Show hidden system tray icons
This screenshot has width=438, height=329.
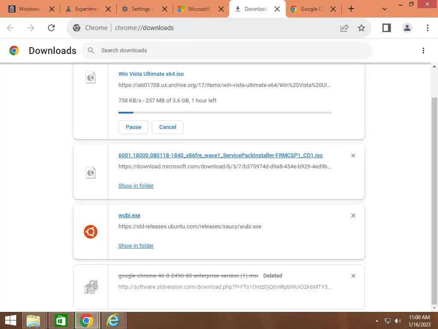[x=377, y=321]
